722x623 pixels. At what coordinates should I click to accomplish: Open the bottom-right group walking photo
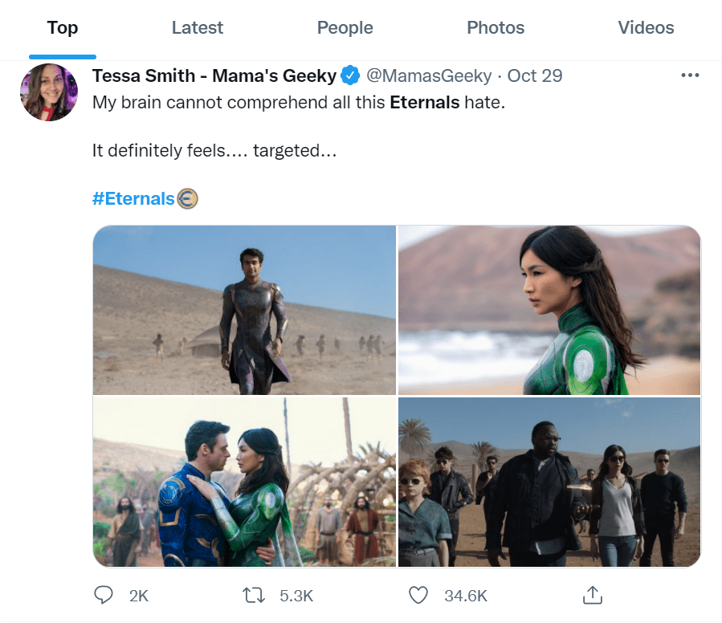pos(549,482)
